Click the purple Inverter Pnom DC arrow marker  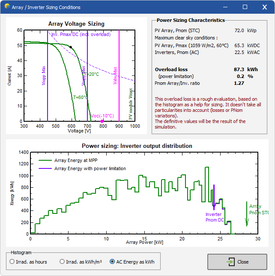[214, 197]
